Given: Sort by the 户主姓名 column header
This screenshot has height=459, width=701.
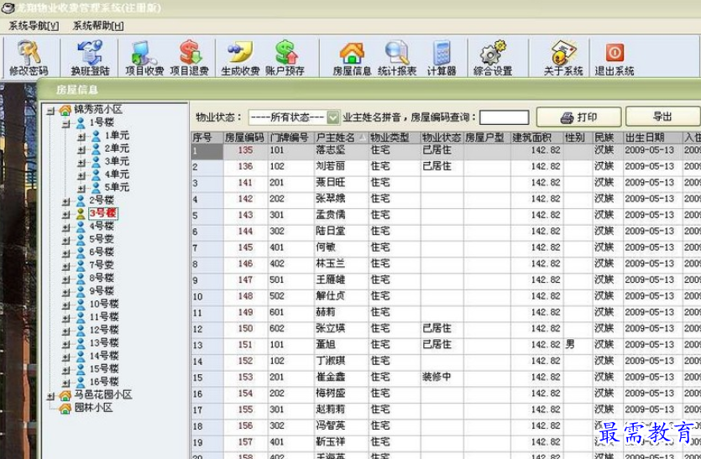Looking at the screenshot, I should coord(341,138).
